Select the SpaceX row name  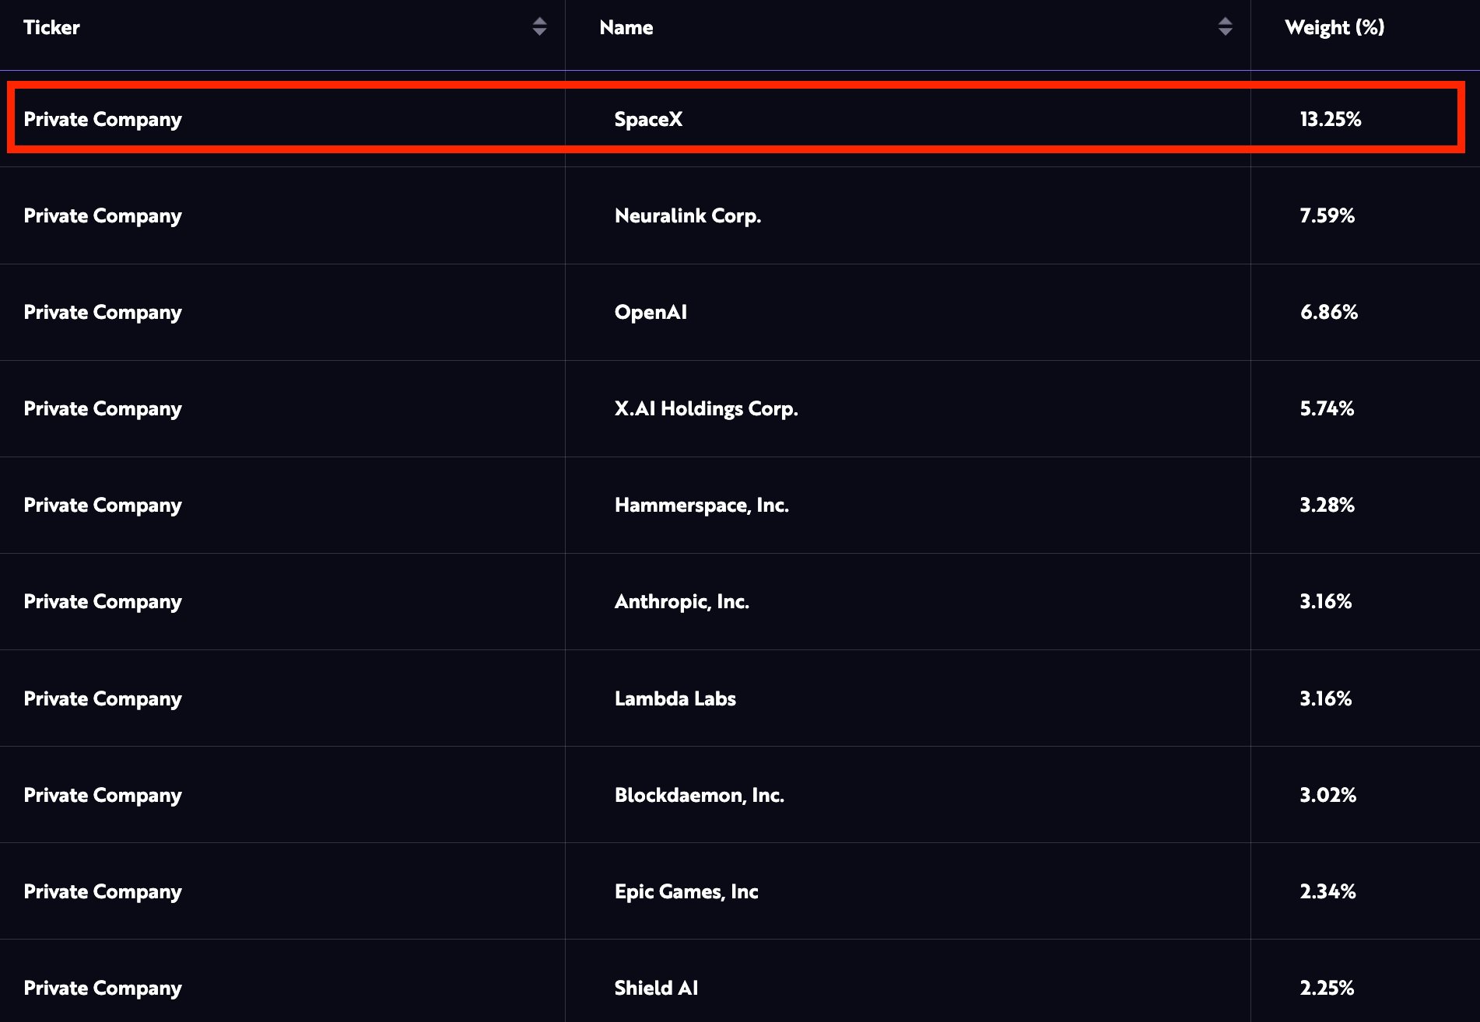pos(648,120)
